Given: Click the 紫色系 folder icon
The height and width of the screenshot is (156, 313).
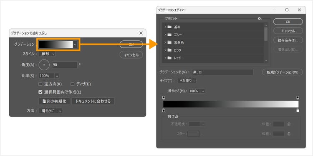Looking at the screenshot, I should point(169,42).
